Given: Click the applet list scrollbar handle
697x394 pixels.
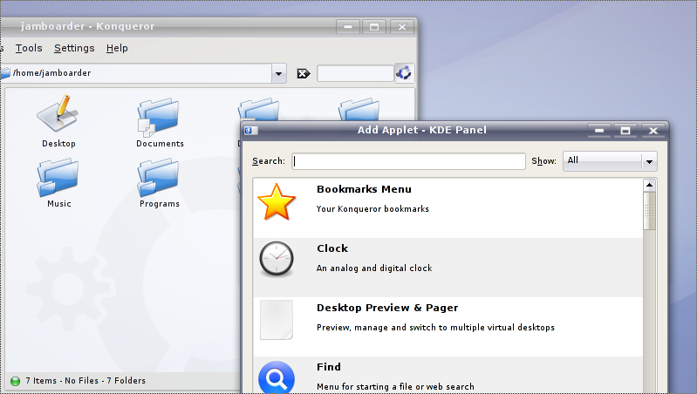Looking at the screenshot, I should coord(649,211).
